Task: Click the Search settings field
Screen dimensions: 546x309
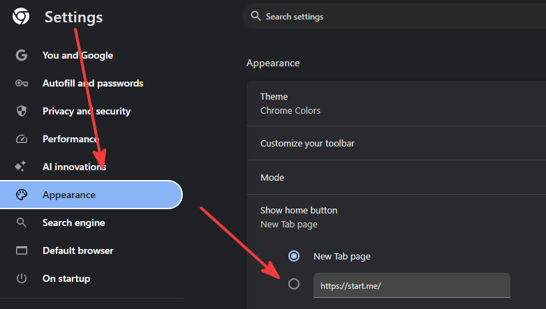Action: (x=394, y=16)
